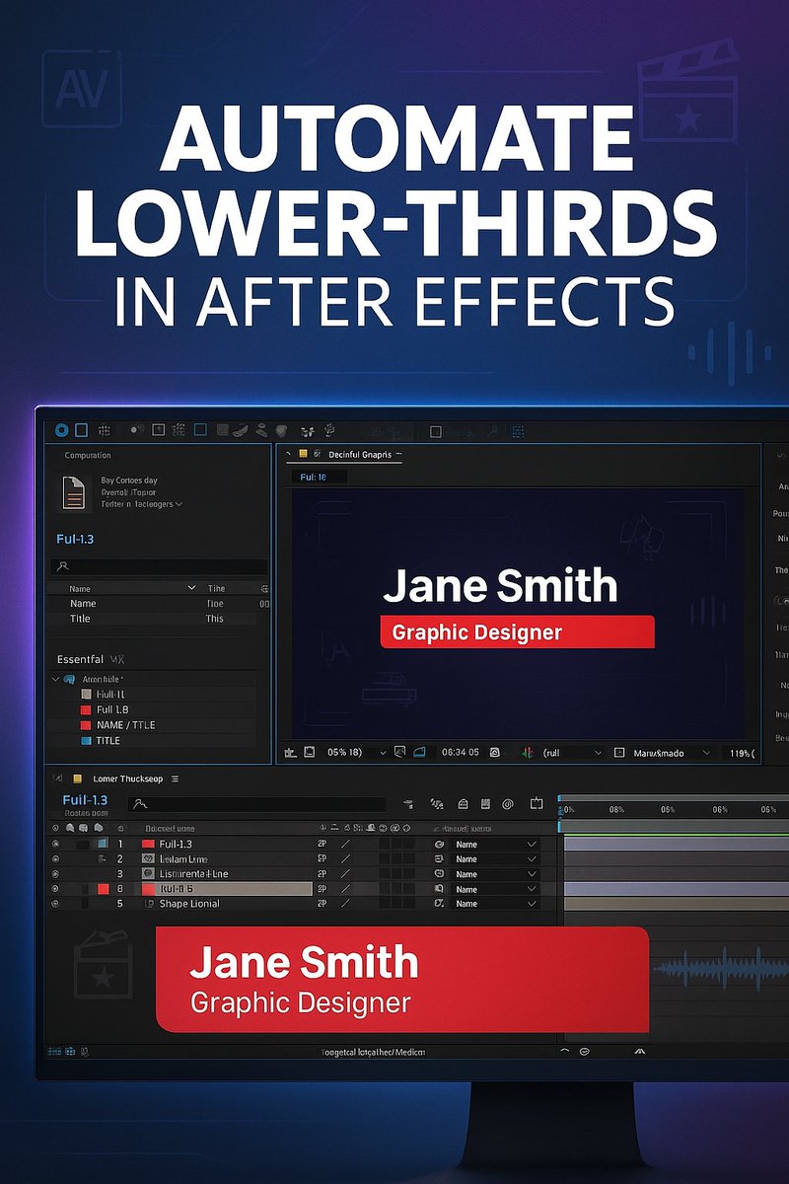
Task: Click the pencil switch on the Fuil-1.3 layer row
Action: tap(346, 845)
